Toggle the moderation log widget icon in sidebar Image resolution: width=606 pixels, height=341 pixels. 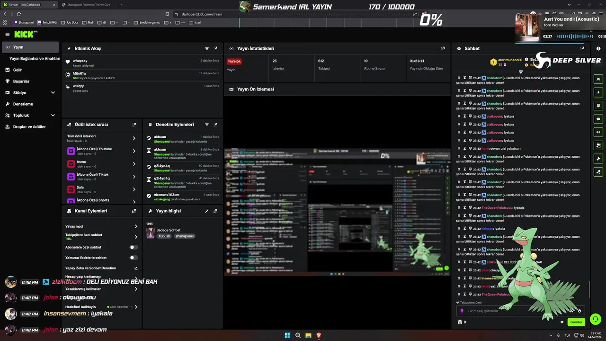pyautogui.click(x=598, y=106)
